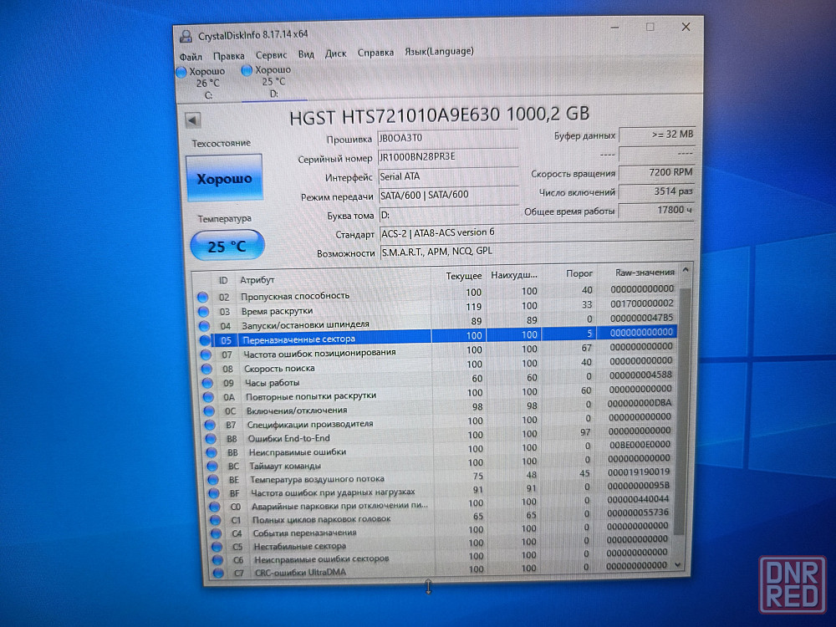836x627 pixels.
Task: Click the status circle next to Время раскрутки
Action: [202, 311]
